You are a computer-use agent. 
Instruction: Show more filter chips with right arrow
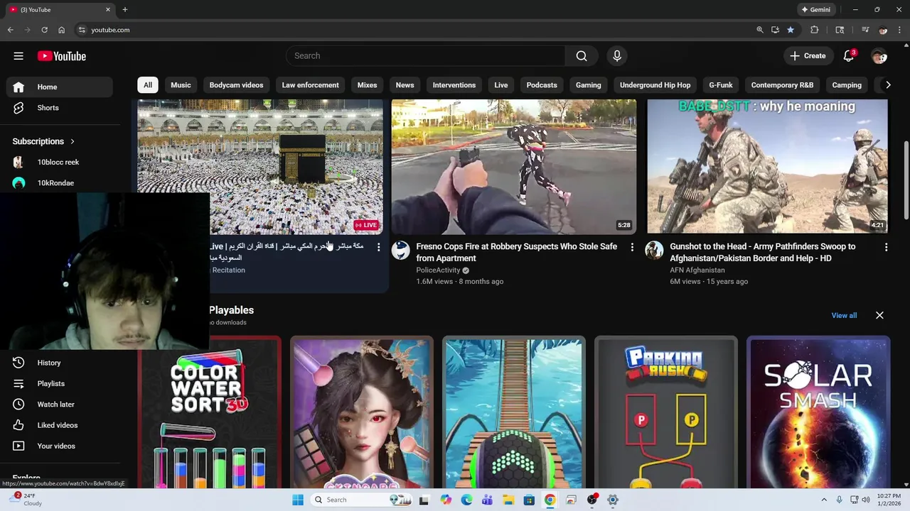point(887,85)
